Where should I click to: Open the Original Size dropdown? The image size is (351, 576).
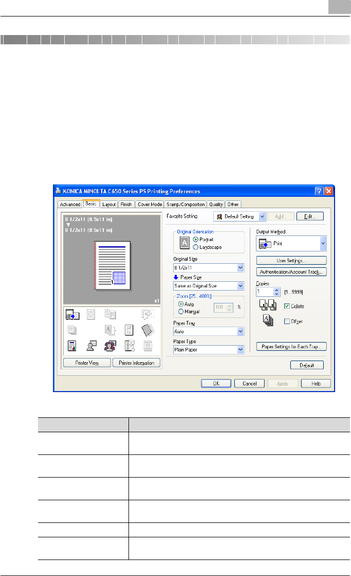241,267
